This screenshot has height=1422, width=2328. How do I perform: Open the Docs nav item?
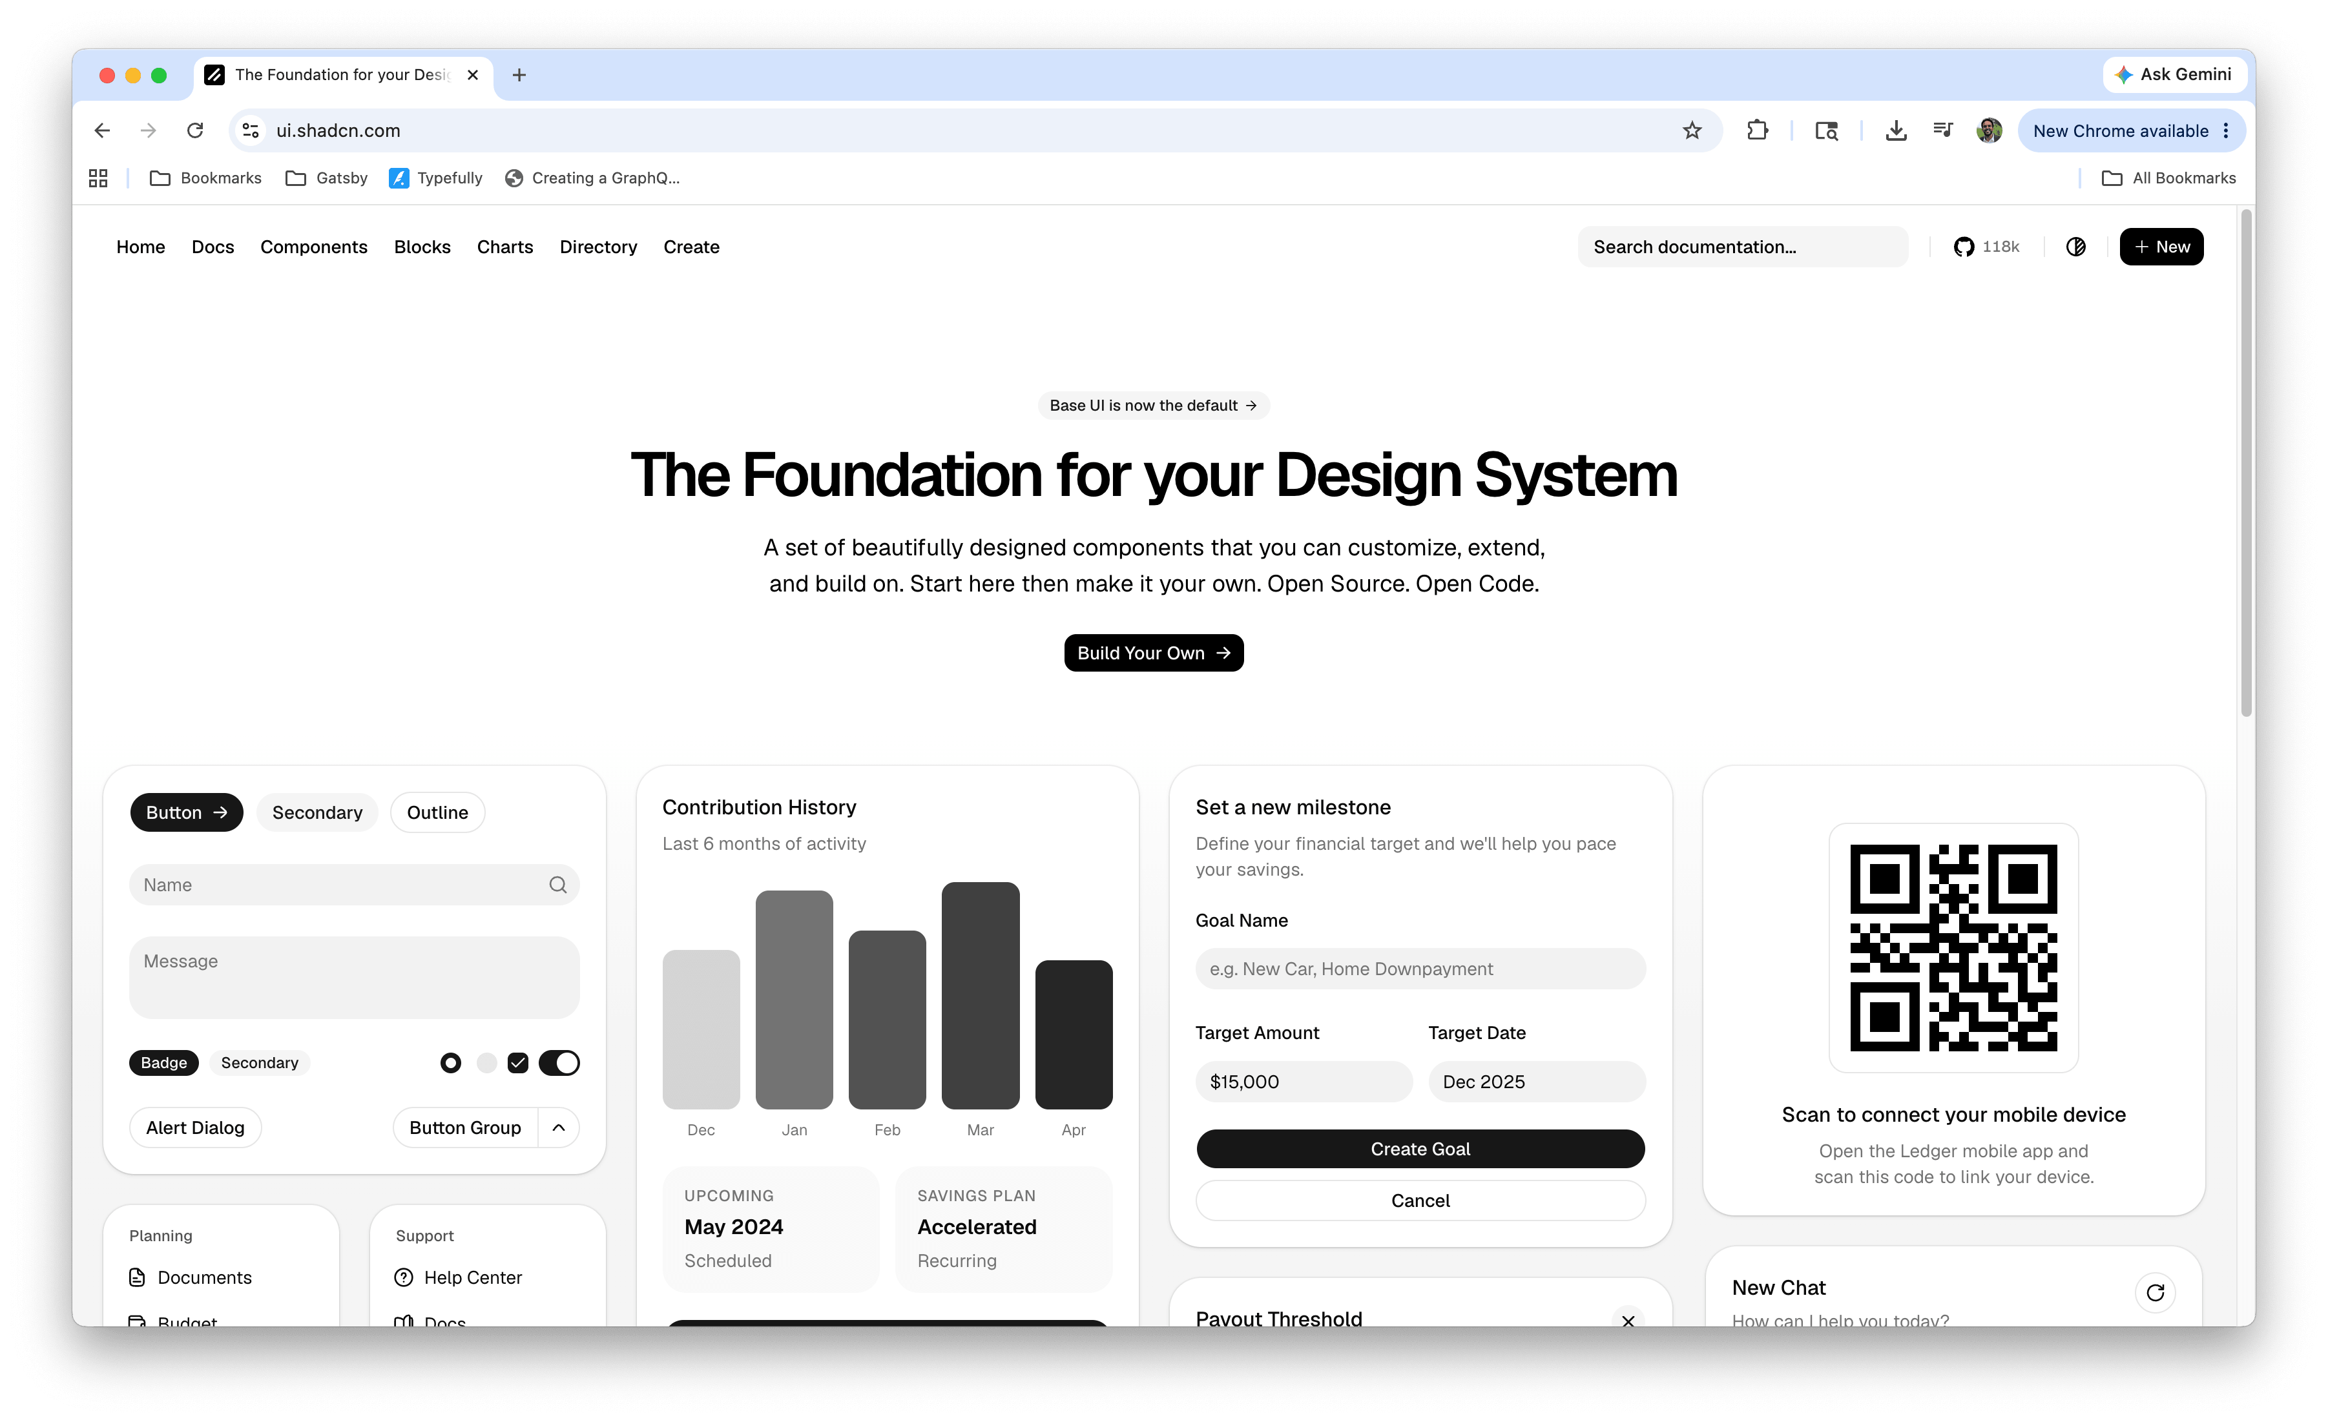213,247
